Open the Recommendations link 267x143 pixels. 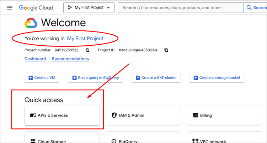[x=70, y=59]
